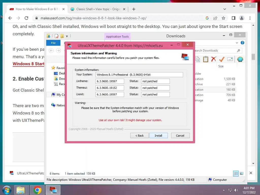Viewport: 260px width, 195px height.
Task: Click red X Delete toolbar icon
Action: [214, 59]
